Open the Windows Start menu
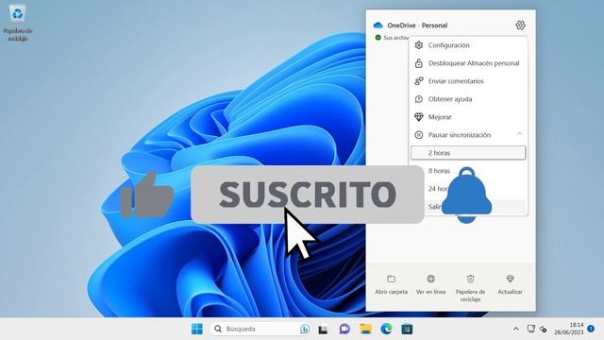Screen dimensions: 604x340 tap(197, 329)
